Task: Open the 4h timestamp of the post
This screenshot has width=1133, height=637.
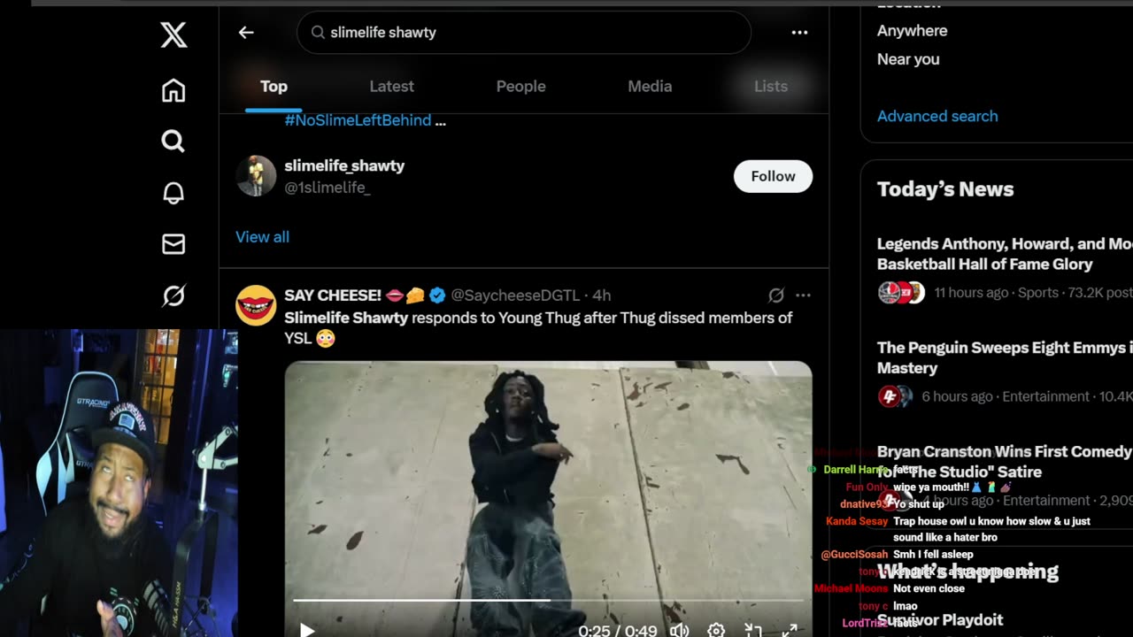Action: [x=601, y=295]
